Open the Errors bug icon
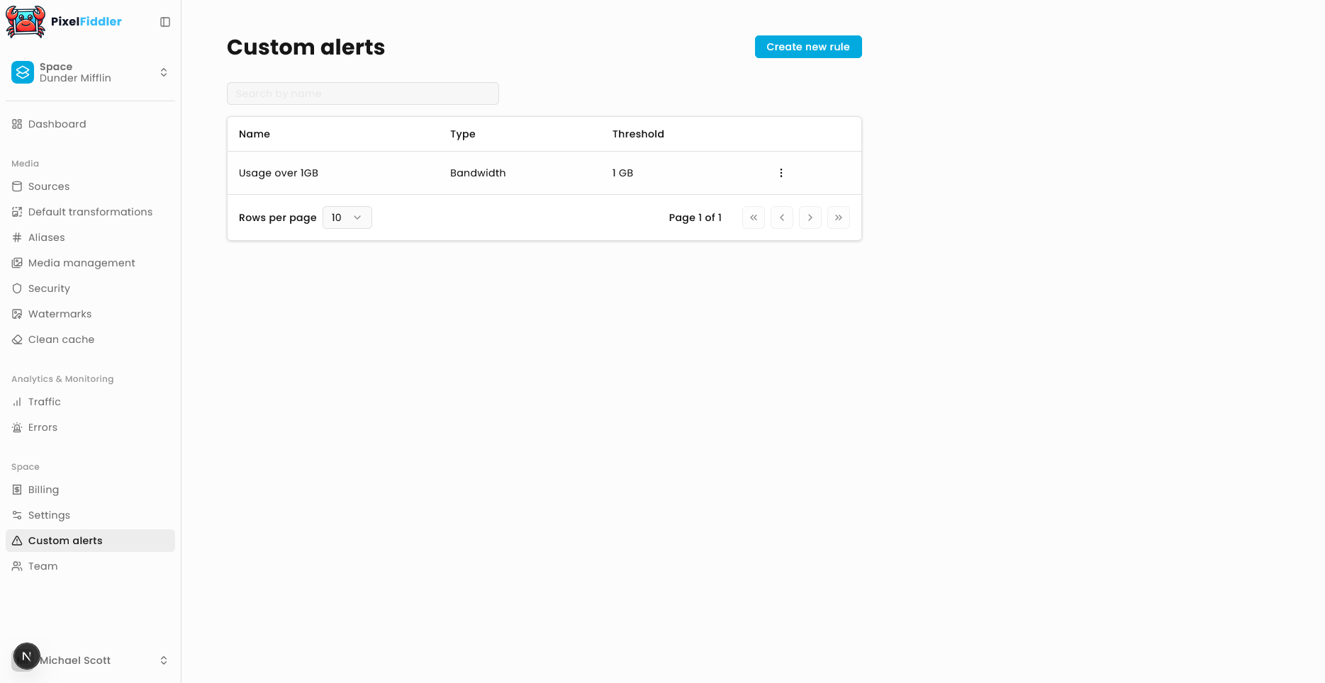This screenshot has width=1325, height=683. [17, 427]
